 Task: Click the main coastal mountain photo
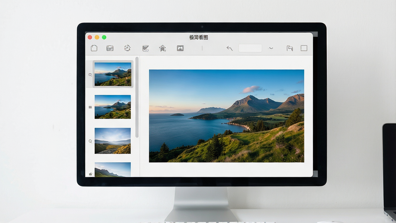coord(227,116)
